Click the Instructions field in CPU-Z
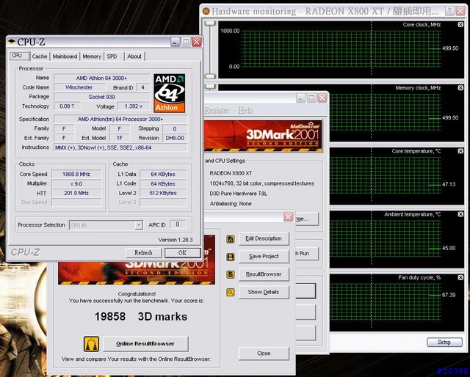The height and width of the screenshot is (377, 470). click(x=120, y=147)
